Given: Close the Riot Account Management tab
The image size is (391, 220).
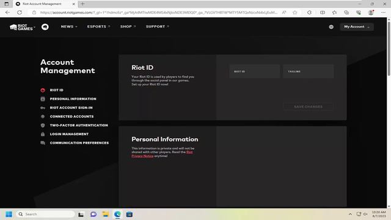Looking at the screenshot, I should click(x=73, y=4).
